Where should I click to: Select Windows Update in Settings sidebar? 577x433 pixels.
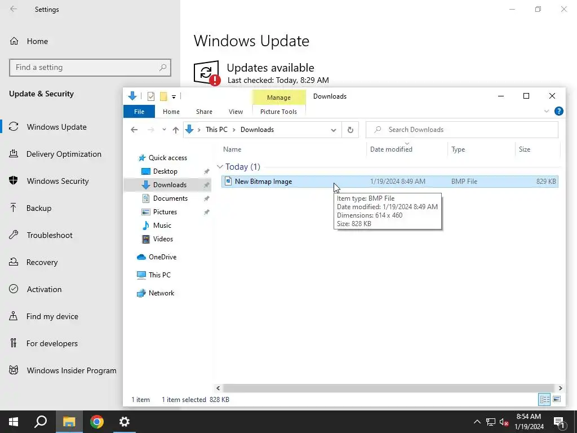pos(57,127)
